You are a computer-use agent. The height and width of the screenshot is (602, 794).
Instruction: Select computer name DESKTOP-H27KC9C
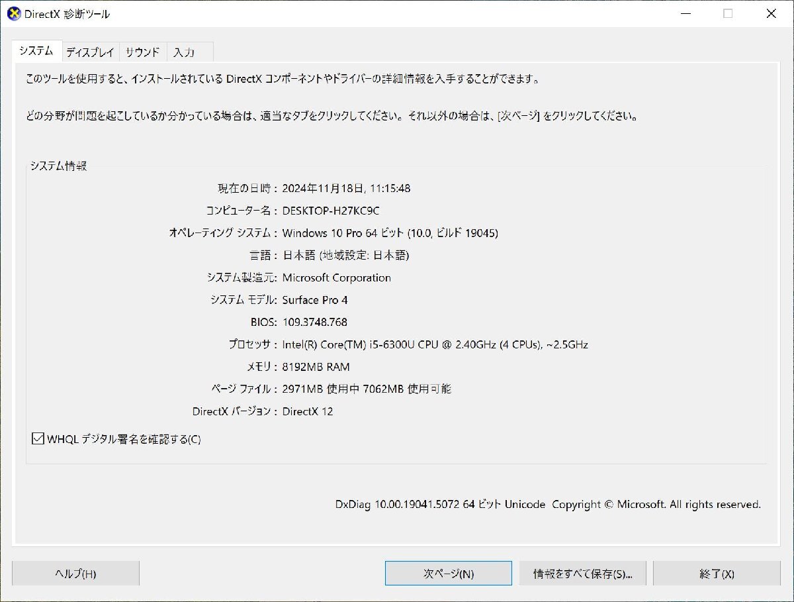tap(331, 211)
